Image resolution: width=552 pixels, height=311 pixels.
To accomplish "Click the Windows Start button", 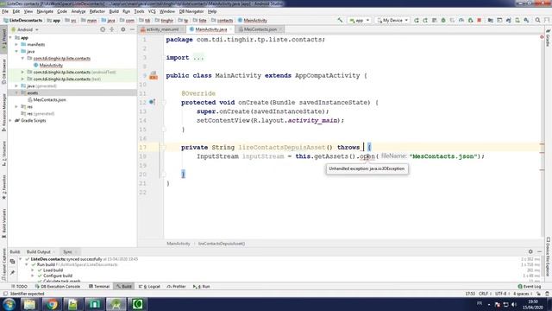I will point(9,304).
